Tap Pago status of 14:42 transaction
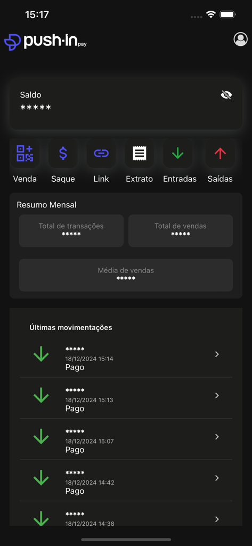The height and width of the screenshot is (546, 252). pos(75,491)
